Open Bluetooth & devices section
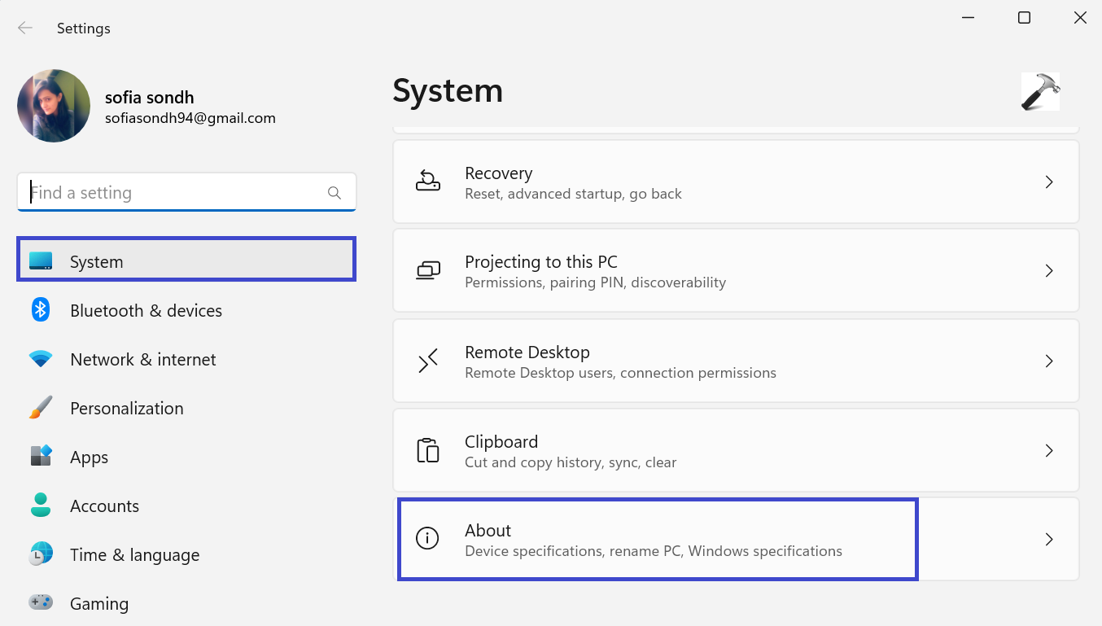Image resolution: width=1102 pixels, height=626 pixels. (x=146, y=310)
